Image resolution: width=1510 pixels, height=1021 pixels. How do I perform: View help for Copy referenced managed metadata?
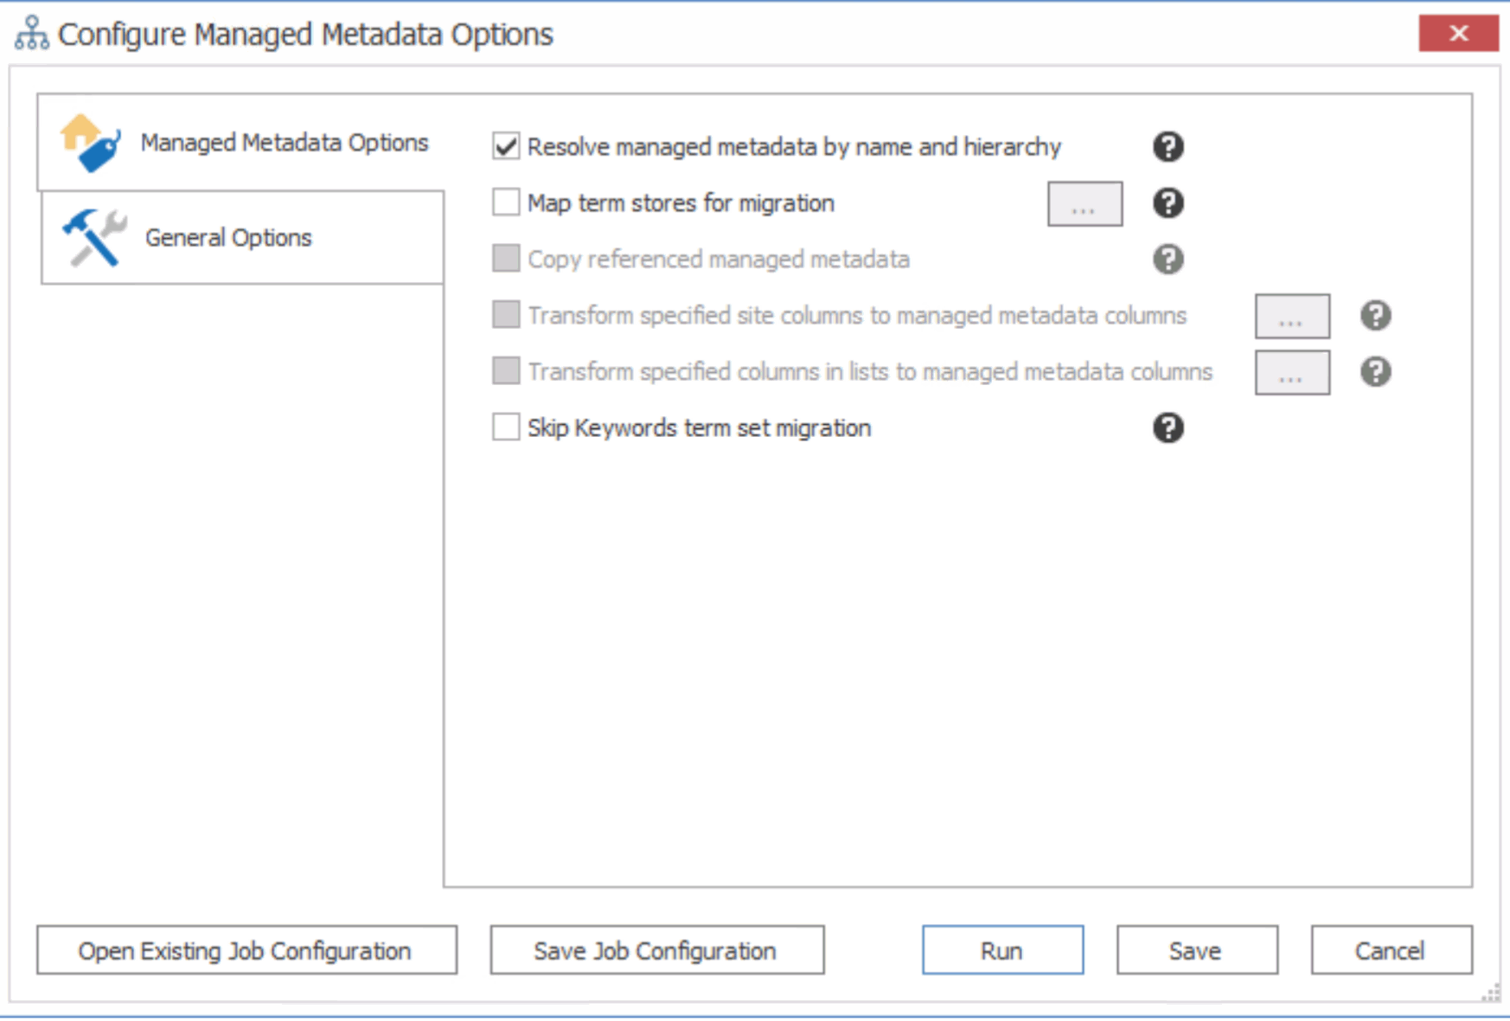pyautogui.click(x=1167, y=259)
